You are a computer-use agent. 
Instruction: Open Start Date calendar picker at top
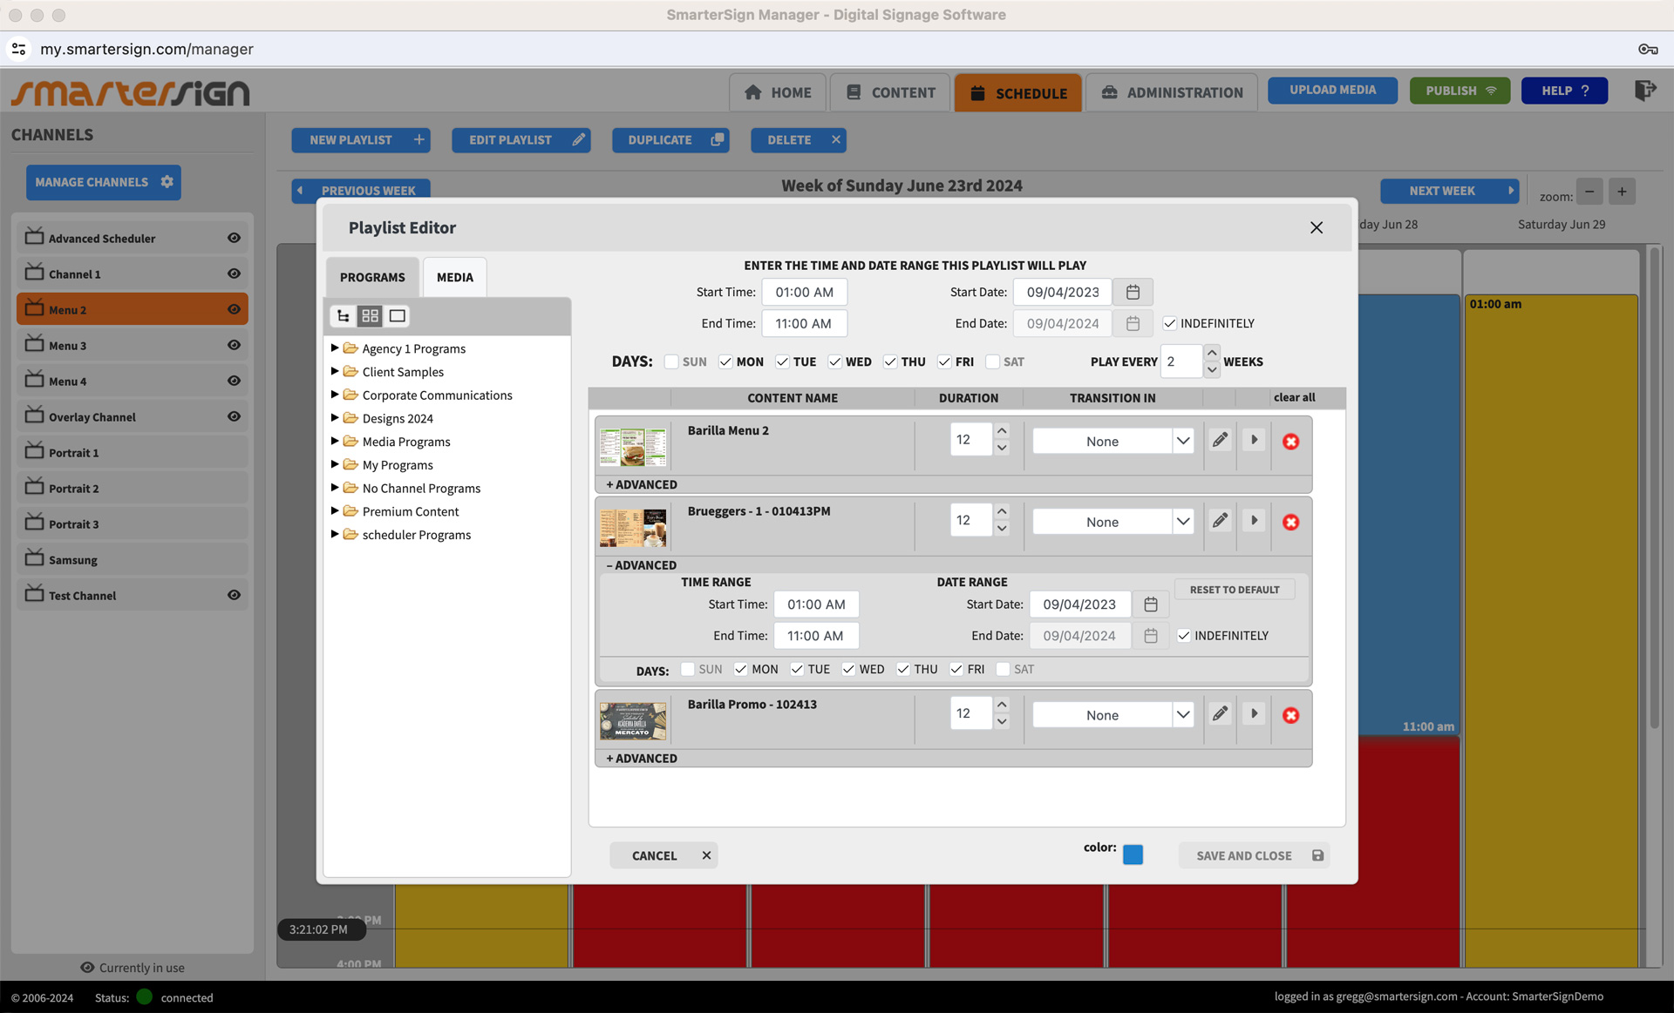(x=1133, y=293)
